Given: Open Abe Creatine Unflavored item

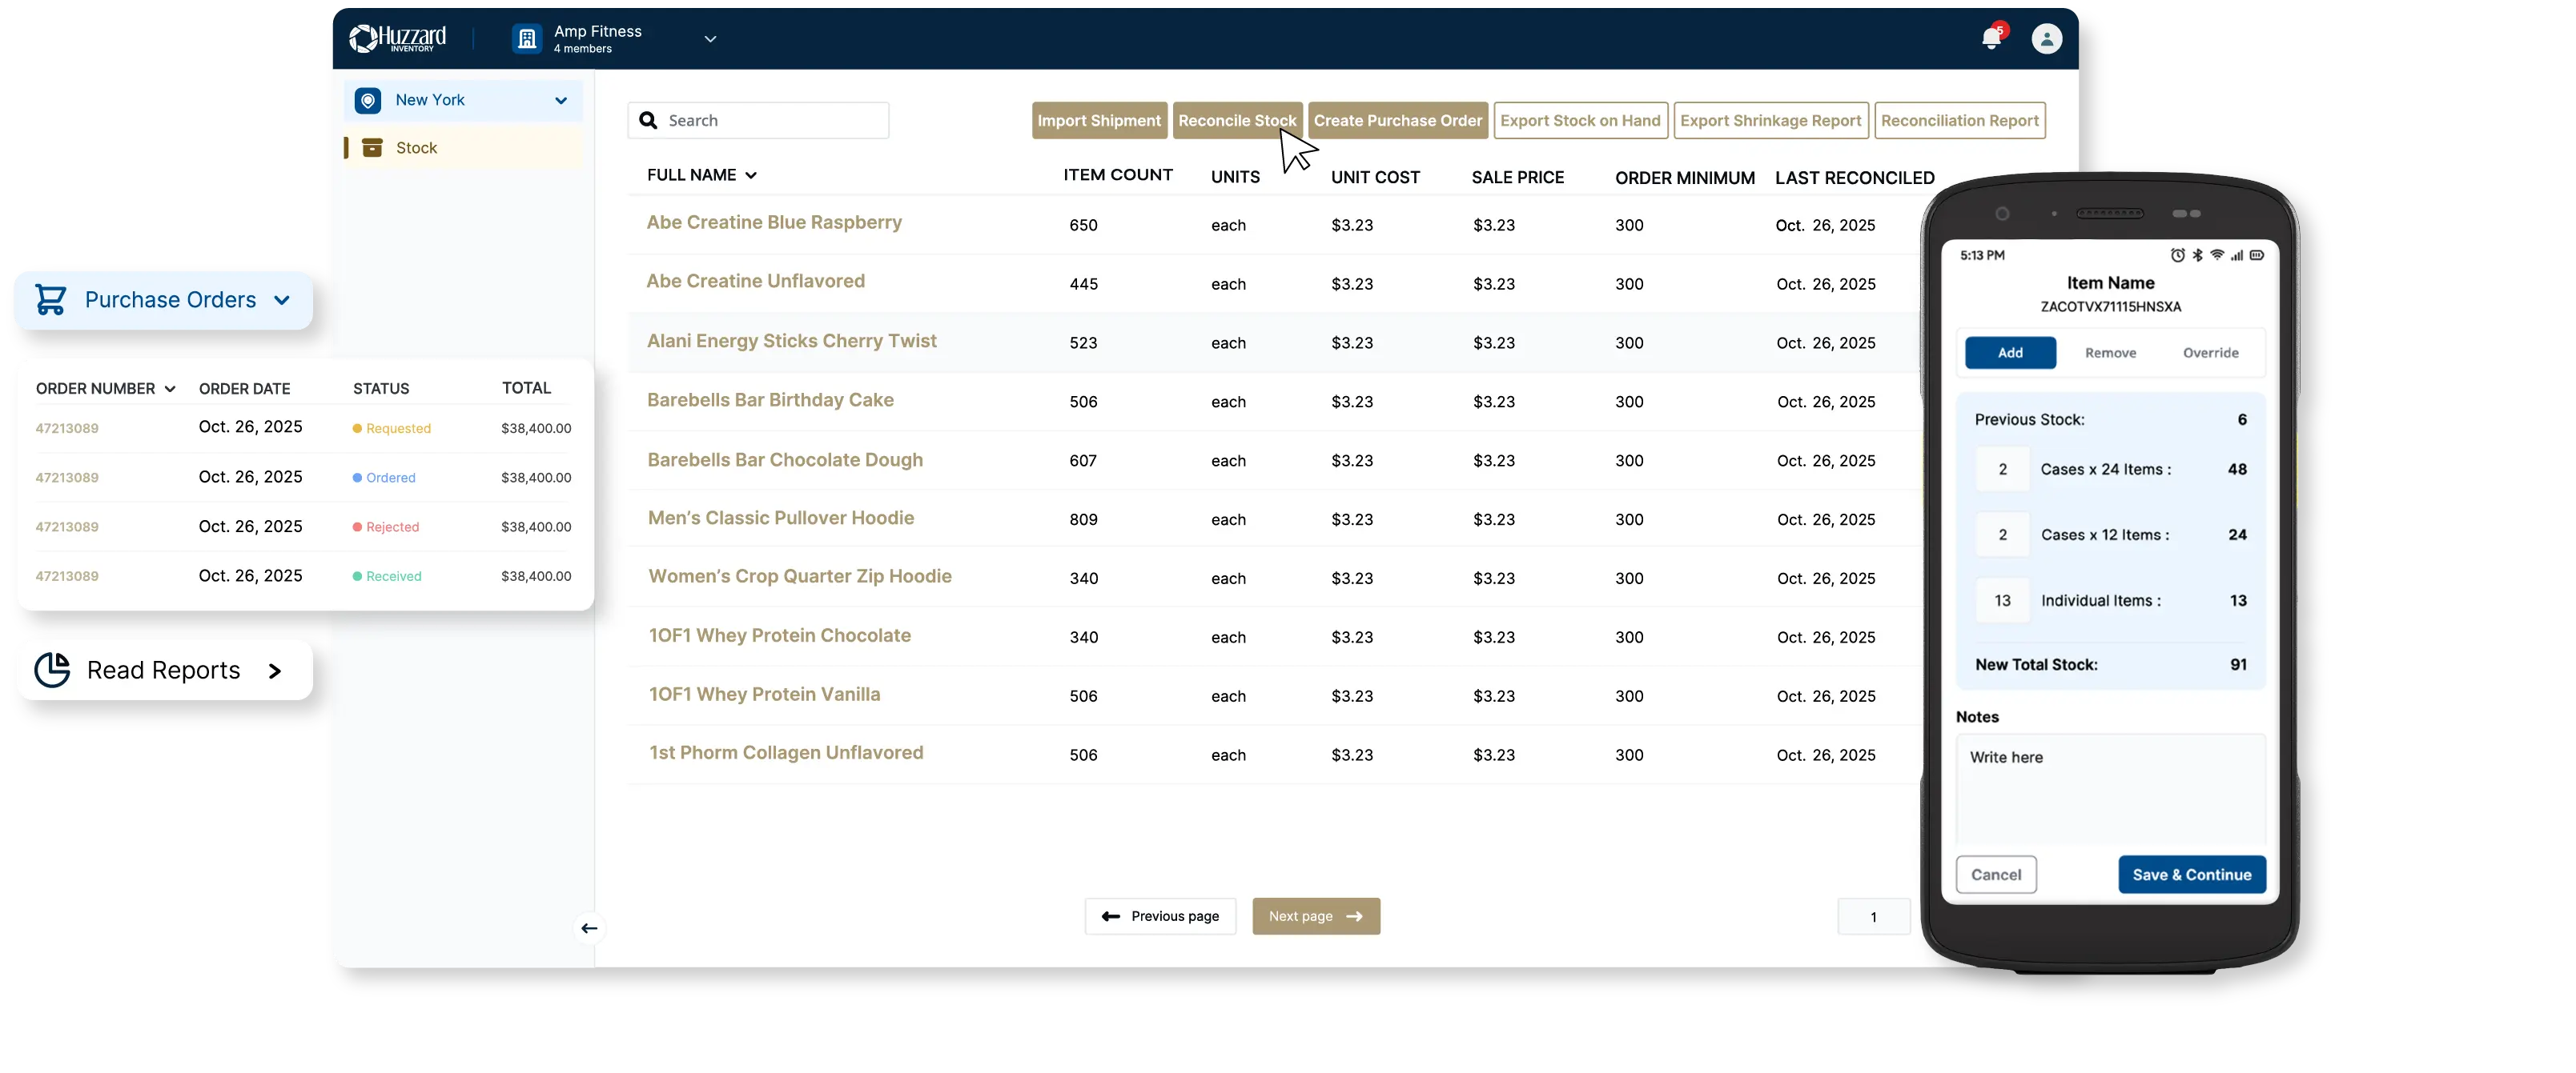Looking at the screenshot, I should tap(755, 281).
